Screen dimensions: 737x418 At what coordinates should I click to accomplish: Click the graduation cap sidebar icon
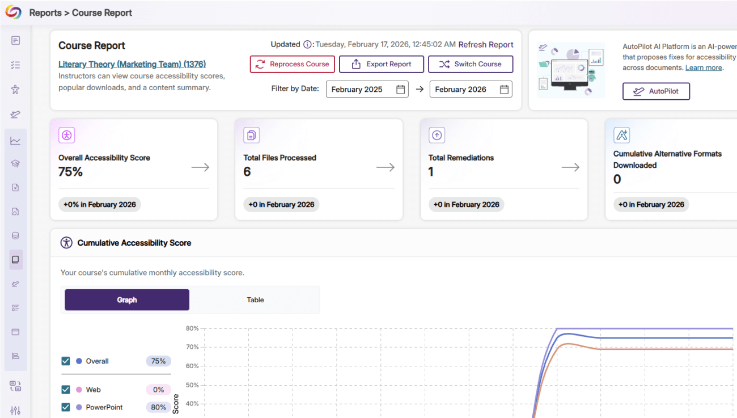pos(15,164)
